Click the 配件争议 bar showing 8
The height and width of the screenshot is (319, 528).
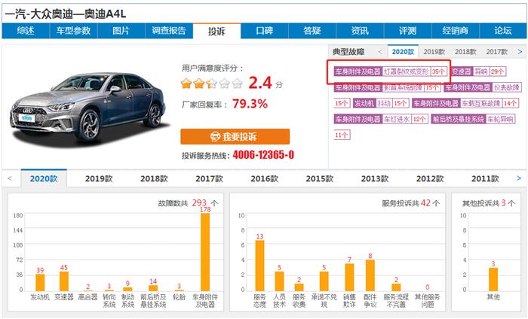point(370,275)
